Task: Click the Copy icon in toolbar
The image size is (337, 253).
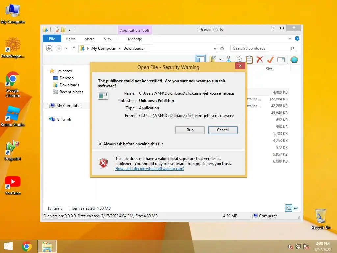Action: pyautogui.click(x=239, y=59)
